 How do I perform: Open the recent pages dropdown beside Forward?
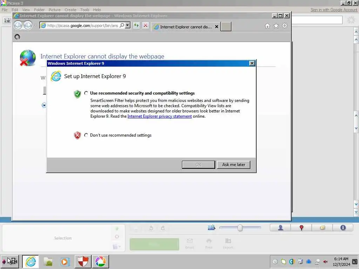(35, 25)
